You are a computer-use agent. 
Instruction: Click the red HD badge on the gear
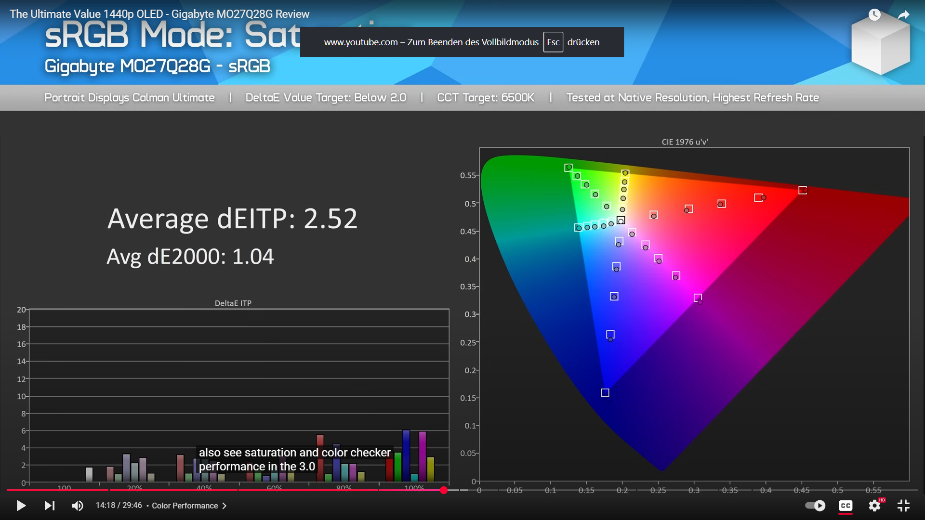click(x=881, y=499)
